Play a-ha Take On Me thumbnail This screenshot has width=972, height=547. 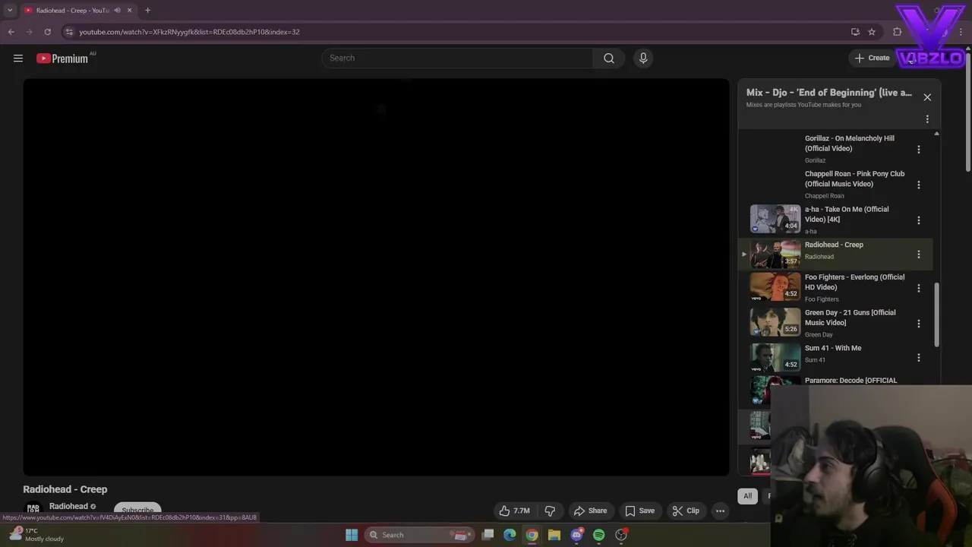coord(775,219)
